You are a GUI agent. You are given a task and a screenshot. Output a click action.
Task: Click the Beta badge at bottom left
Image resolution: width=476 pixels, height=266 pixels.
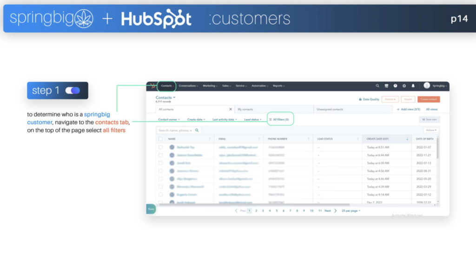click(x=151, y=209)
